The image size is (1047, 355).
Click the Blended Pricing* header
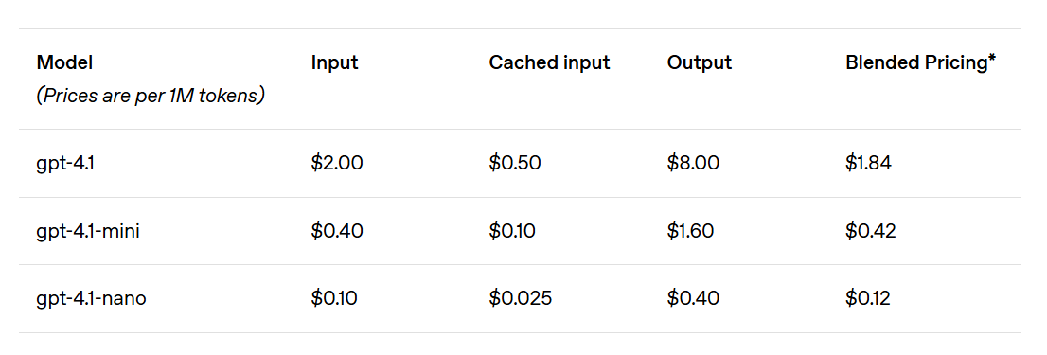pyautogui.click(x=921, y=62)
